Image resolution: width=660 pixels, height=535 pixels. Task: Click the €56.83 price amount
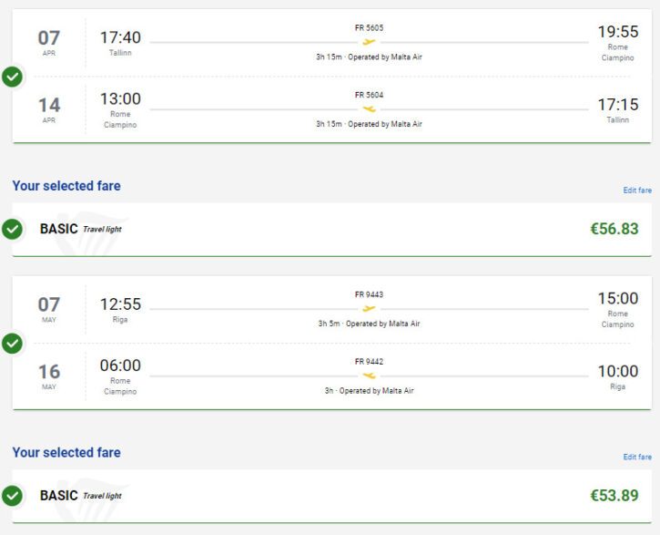pos(614,229)
